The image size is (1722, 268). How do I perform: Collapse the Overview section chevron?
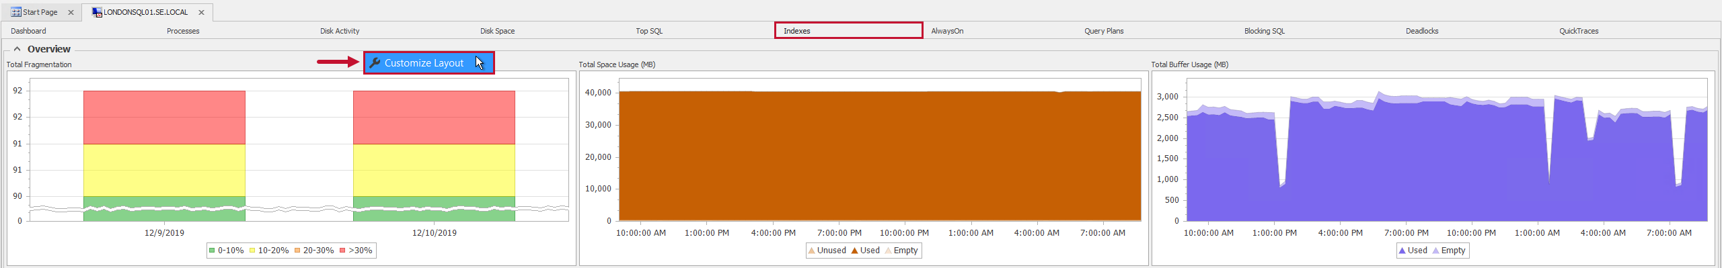point(17,49)
